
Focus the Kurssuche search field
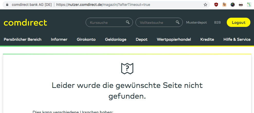pos(109,22)
